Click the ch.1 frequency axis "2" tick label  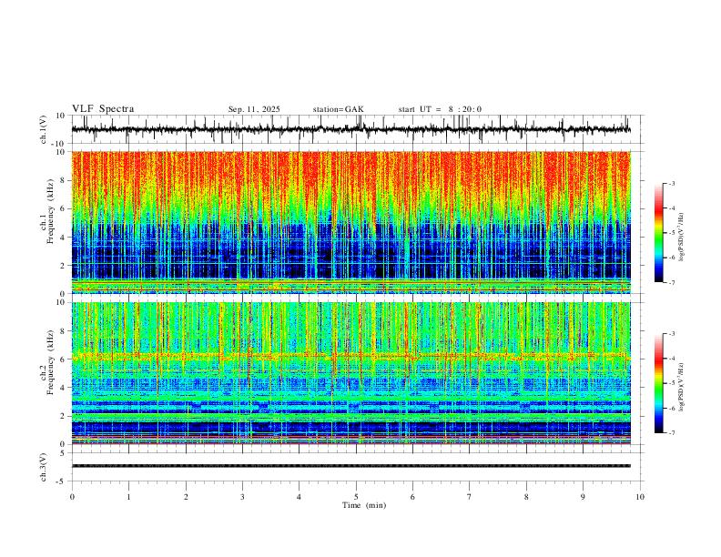tap(63, 266)
